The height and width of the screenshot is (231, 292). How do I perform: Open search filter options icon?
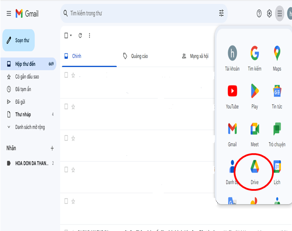(x=221, y=13)
